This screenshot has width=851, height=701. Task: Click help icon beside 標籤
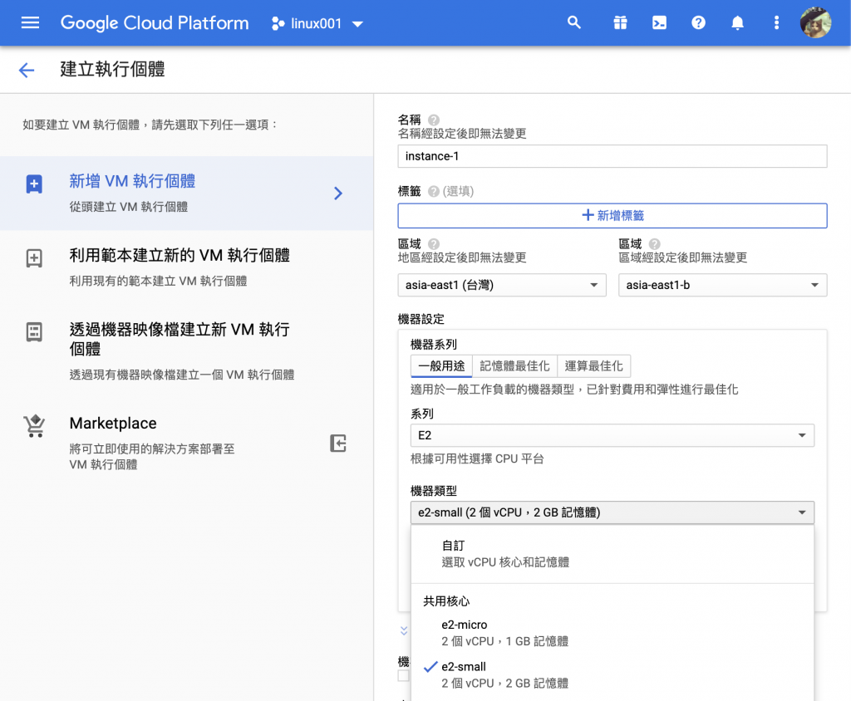tap(433, 192)
